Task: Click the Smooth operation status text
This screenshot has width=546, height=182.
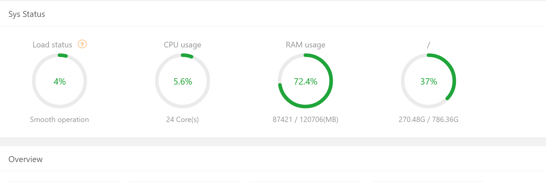Action: click(59, 120)
